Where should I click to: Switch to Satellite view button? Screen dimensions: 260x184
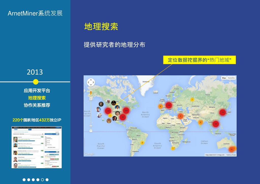coord(231,78)
